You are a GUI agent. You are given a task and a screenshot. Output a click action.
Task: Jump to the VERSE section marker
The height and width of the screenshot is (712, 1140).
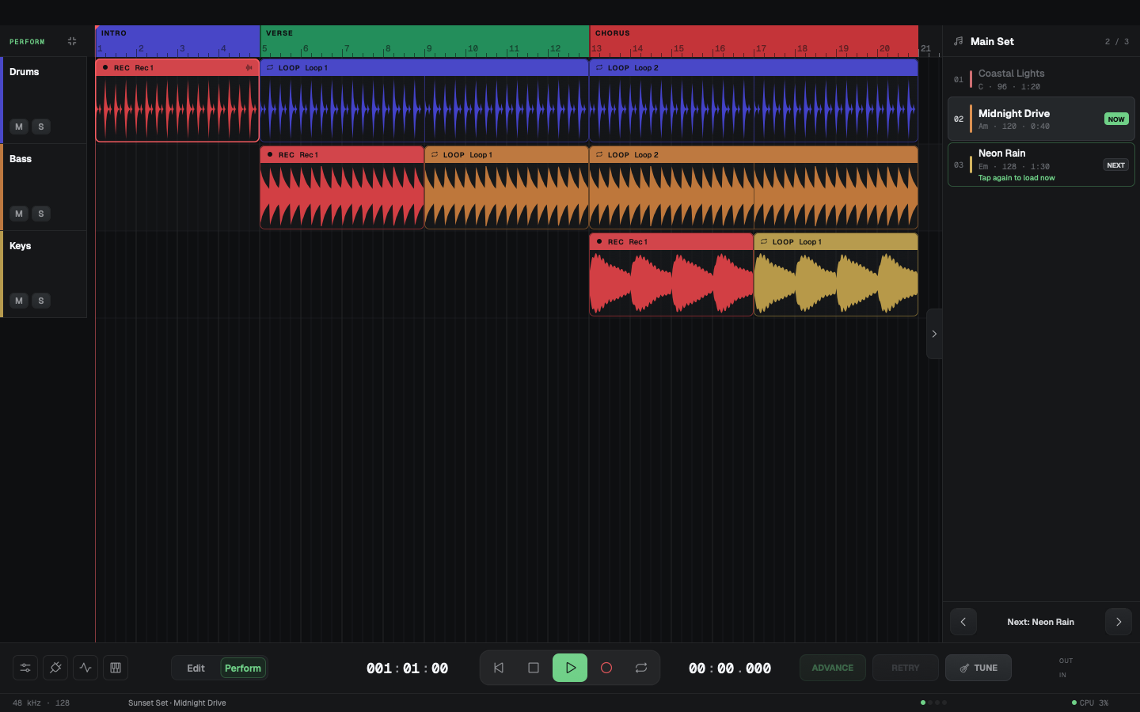pos(425,33)
